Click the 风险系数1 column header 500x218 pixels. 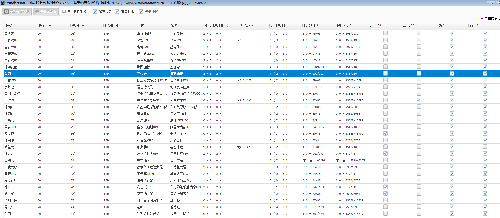pos(311,25)
